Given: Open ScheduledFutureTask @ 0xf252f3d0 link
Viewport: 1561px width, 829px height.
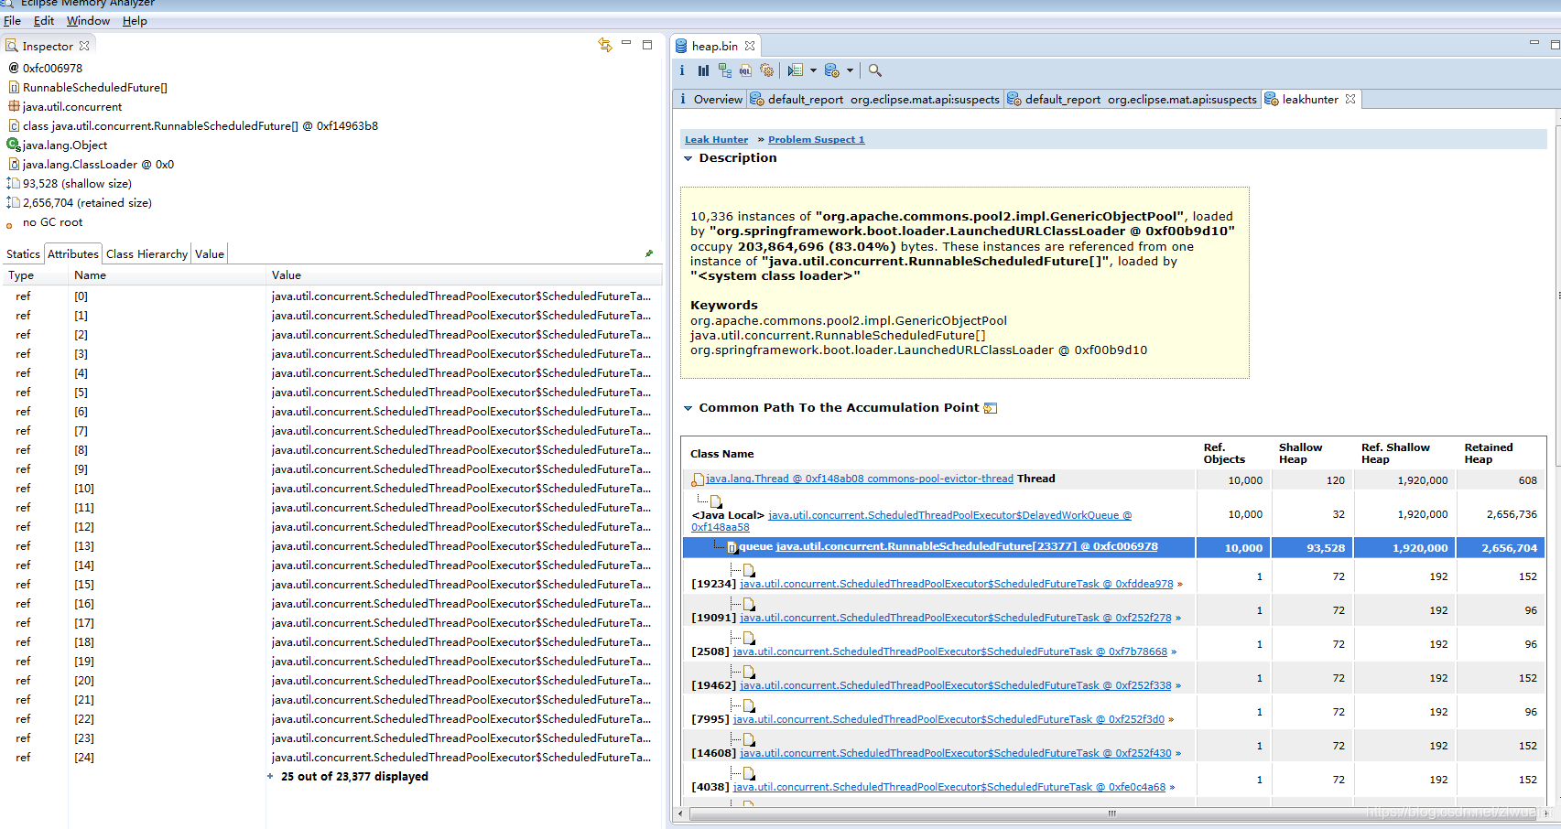Looking at the screenshot, I should pos(949,719).
